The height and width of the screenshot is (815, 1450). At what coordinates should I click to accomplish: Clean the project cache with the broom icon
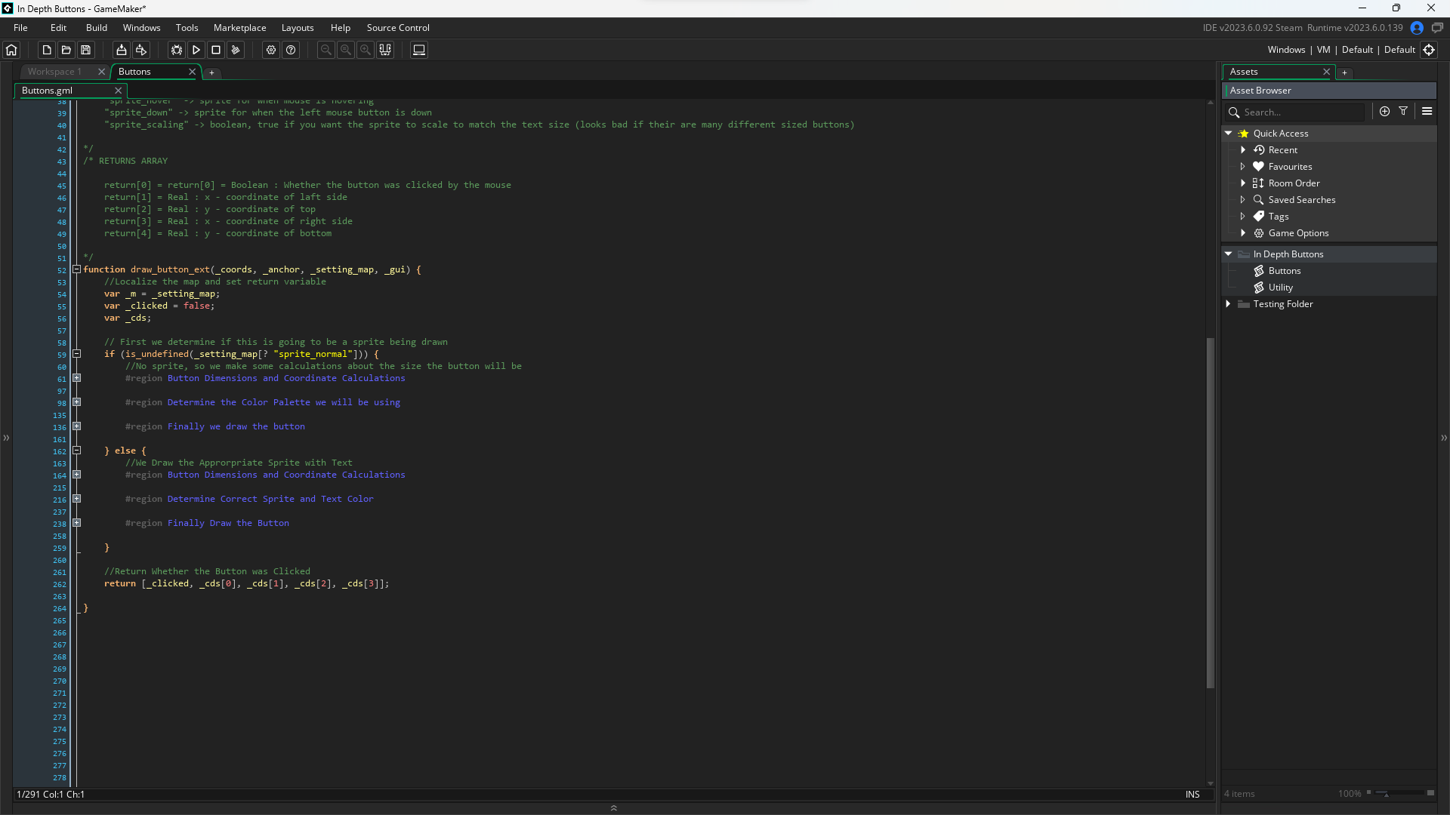click(x=236, y=50)
